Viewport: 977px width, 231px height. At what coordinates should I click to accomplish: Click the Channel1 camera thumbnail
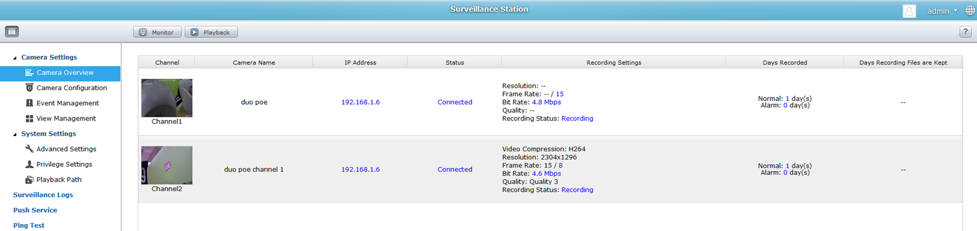[167, 98]
